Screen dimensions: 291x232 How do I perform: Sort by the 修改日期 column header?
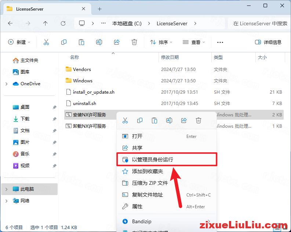click(170, 57)
